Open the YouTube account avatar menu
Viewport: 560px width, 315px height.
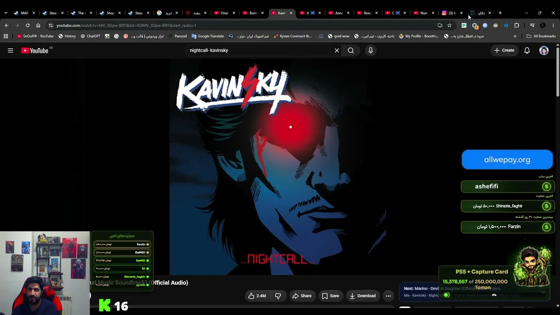(544, 50)
